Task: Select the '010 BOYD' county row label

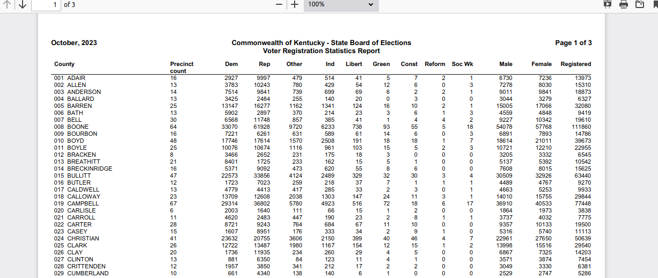Action: coord(70,141)
